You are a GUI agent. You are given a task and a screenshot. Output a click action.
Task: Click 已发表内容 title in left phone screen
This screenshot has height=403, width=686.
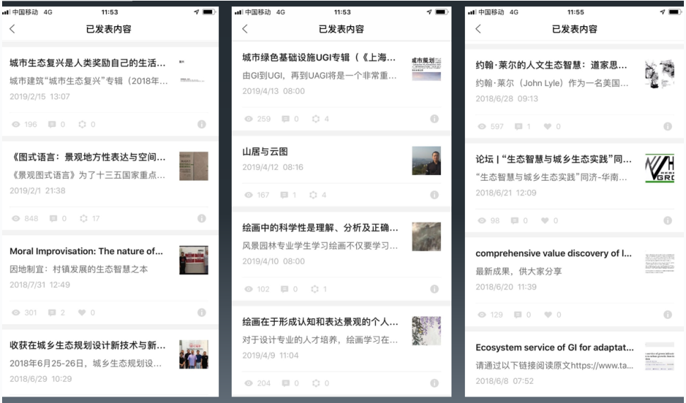[x=109, y=29]
